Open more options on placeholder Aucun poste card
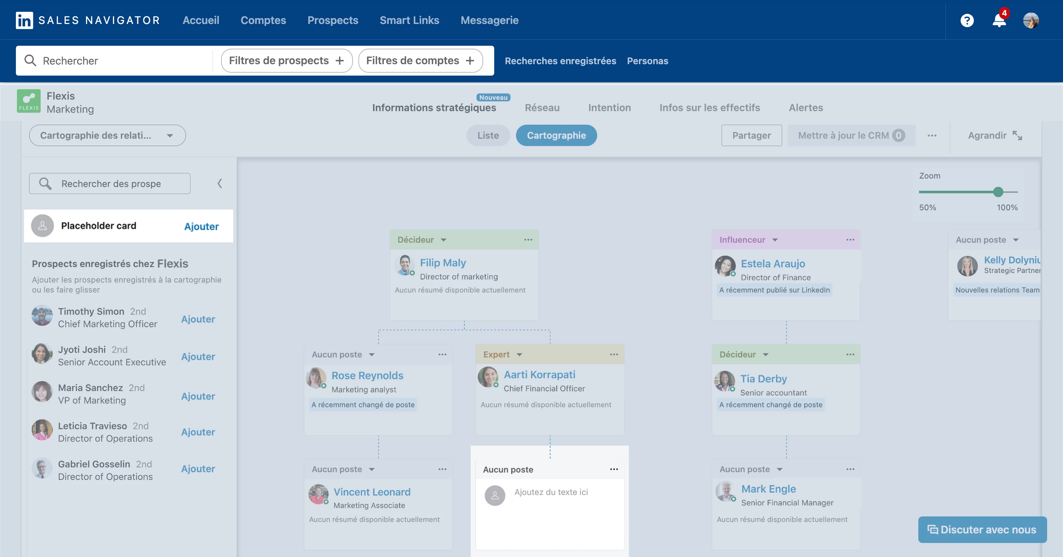 click(613, 469)
